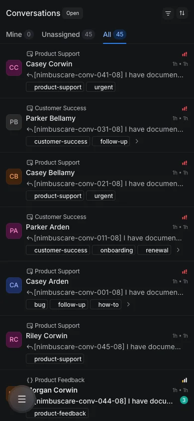This screenshot has height=421, width=194.
Task: Click follow-up label on Casey Arden row
Action: click(x=69, y=304)
